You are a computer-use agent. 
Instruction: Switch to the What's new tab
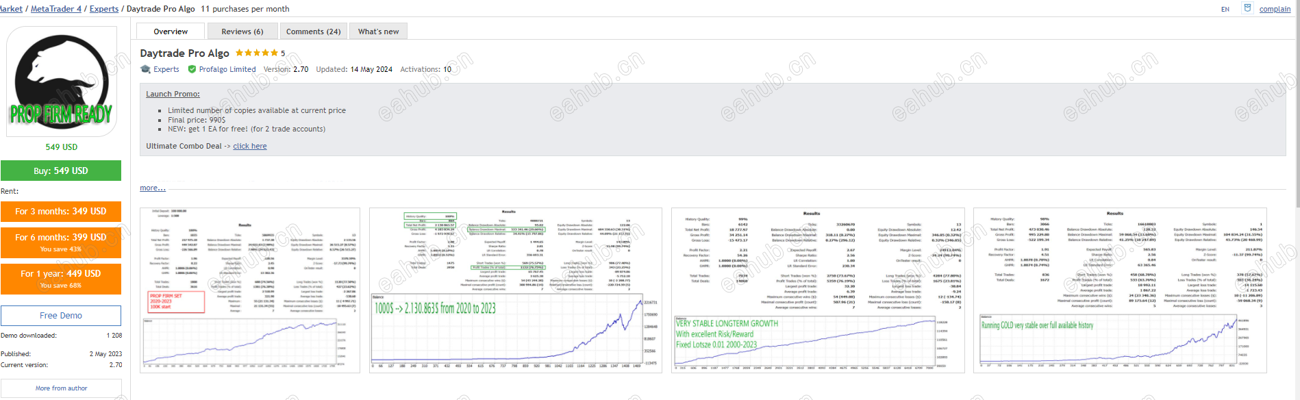pos(378,32)
